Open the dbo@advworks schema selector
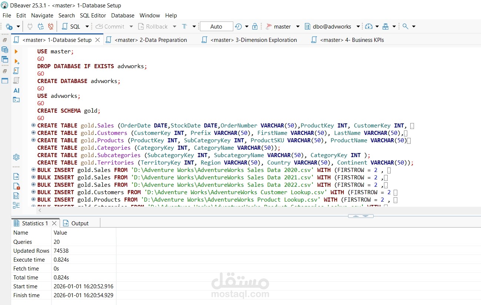The height and width of the screenshot is (305, 481). click(x=332, y=26)
